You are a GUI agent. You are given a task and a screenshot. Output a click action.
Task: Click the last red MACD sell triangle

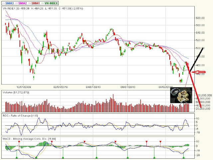(160, 142)
